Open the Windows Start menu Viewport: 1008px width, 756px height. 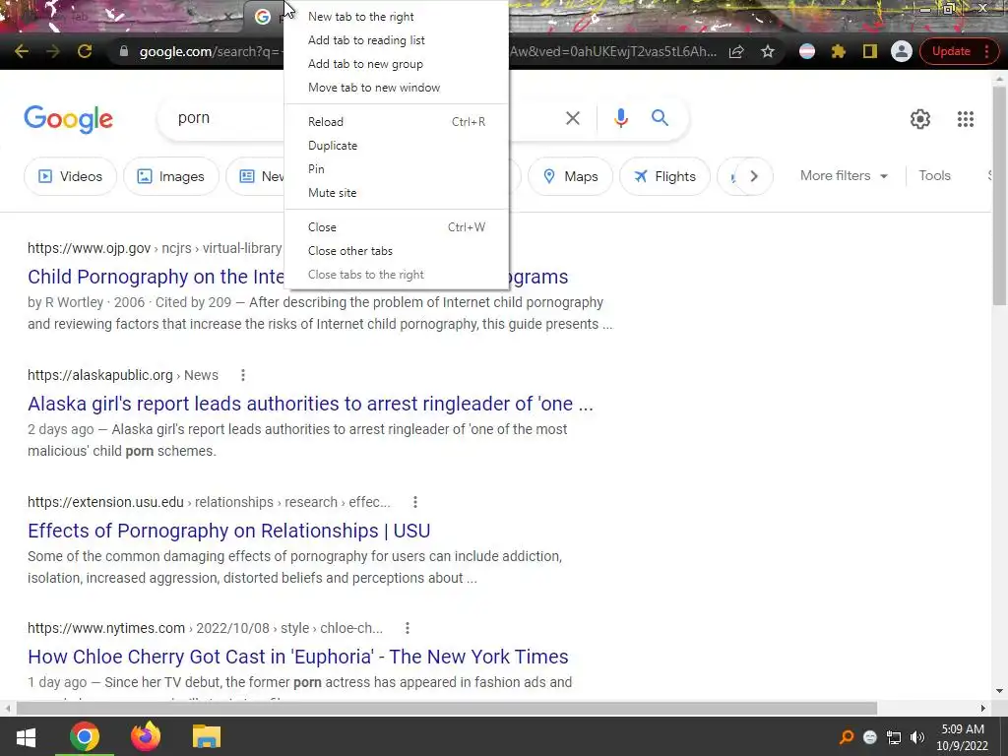click(x=26, y=736)
